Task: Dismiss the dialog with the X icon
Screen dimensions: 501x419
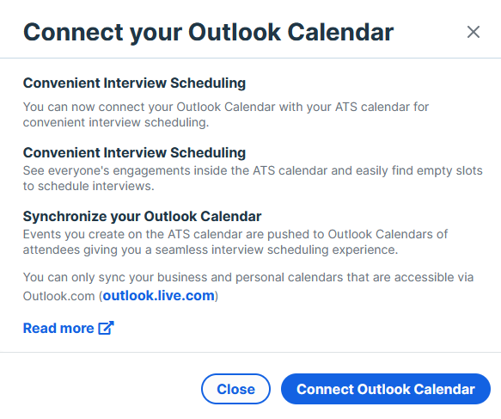Action: click(x=474, y=32)
